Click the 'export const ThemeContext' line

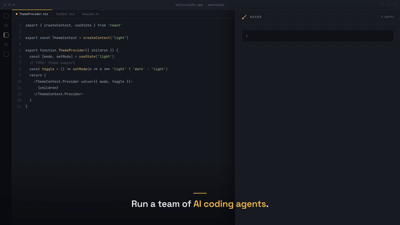pyautogui.click(x=77, y=38)
